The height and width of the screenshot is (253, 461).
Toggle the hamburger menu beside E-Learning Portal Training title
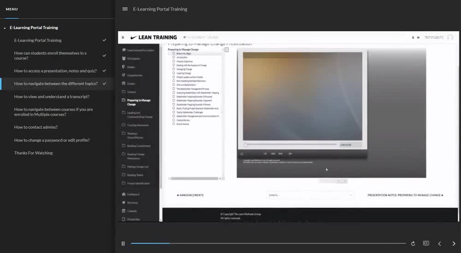click(125, 9)
